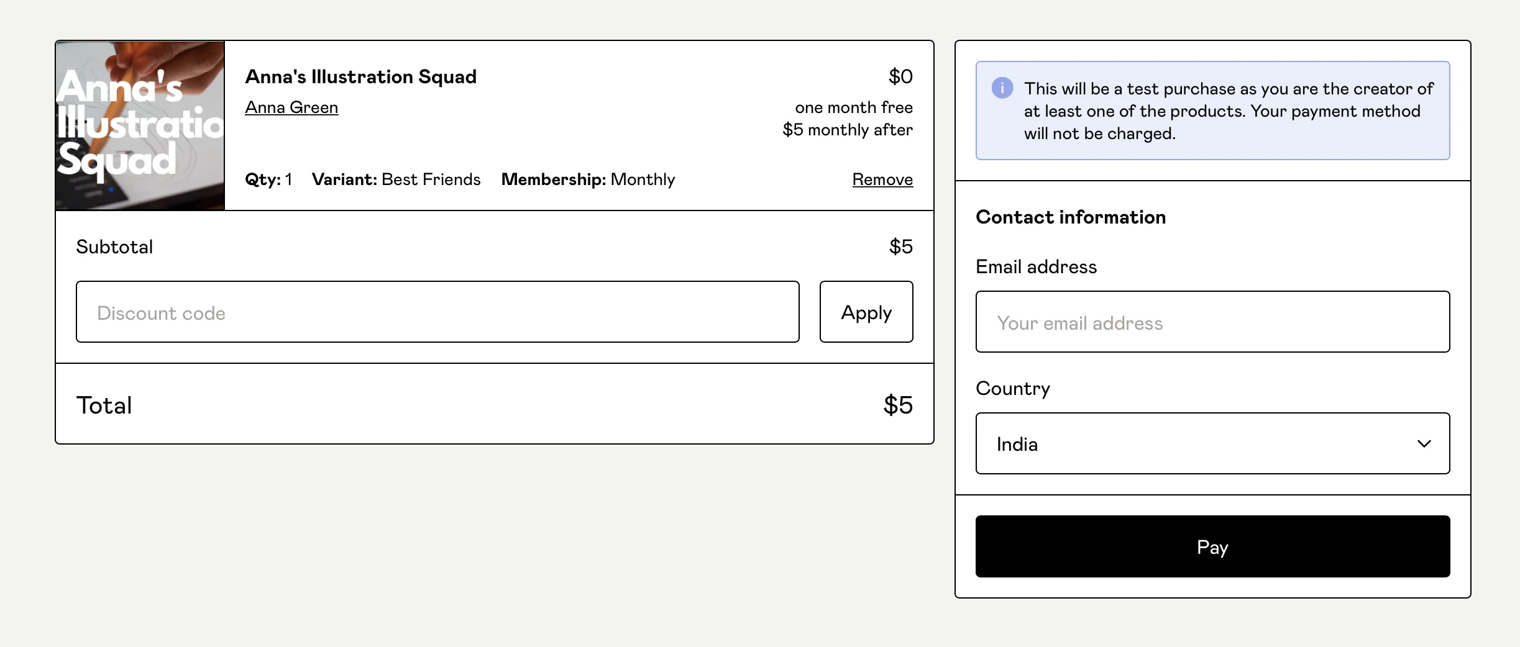Image resolution: width=1520 pixels, height=647 pixels.
Task: Open the Country dropdown showing India
Action: 1212,444
